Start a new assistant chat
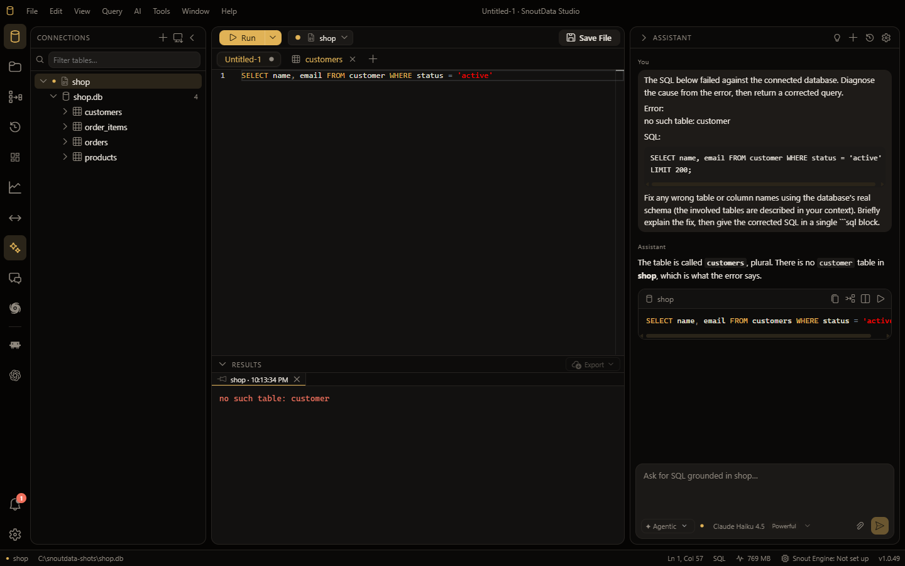This screenshot has height=566, width=905. click(853, 38)
